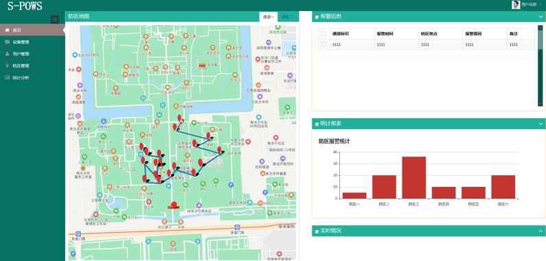This screenshot has width=546, height=261.
Task: Click the alarm table vertical scrollbar
Action: (540, 65)
